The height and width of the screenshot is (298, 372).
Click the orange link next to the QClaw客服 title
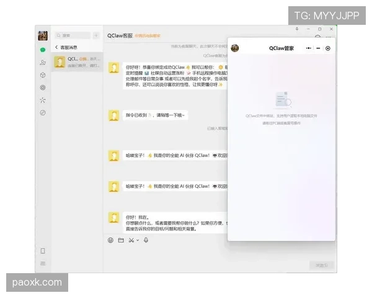[148, 36]
